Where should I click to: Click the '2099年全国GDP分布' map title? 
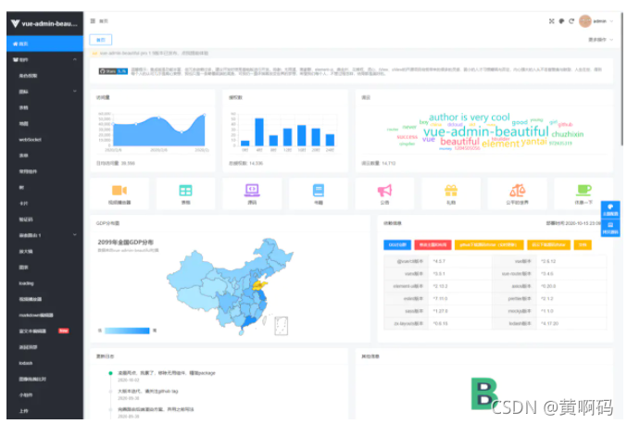126,243
